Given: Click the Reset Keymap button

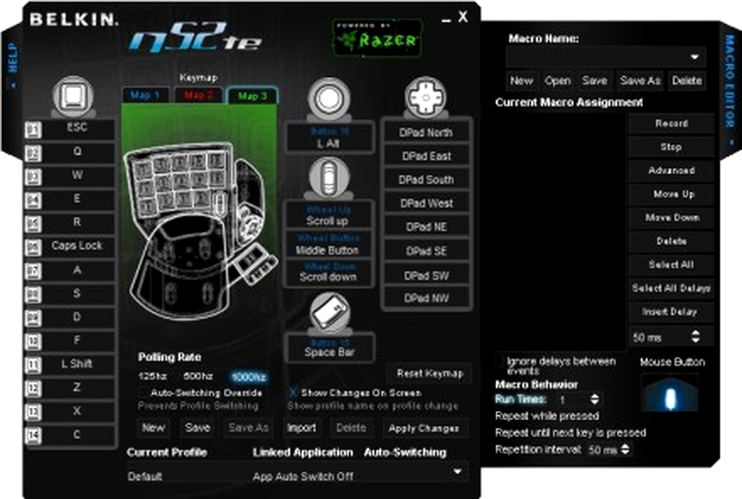Looking at the screenshot, I should tap(429, 374).
